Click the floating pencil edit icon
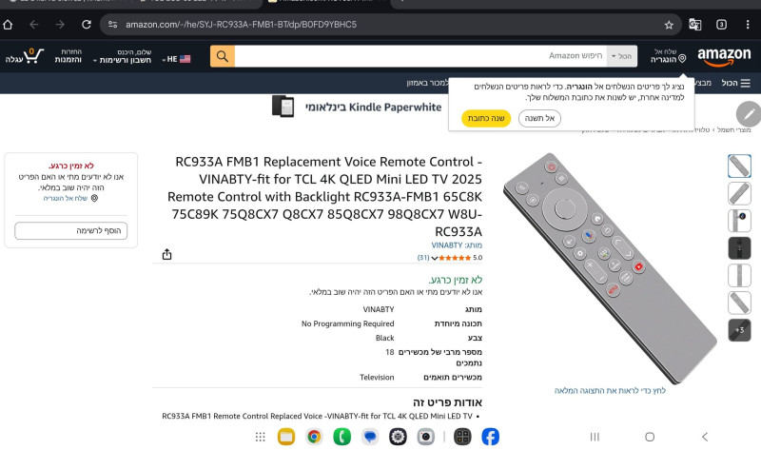Image resolution: width=761 pixels, height=450 pixels. pyautogui.click(x=749, y=114)
